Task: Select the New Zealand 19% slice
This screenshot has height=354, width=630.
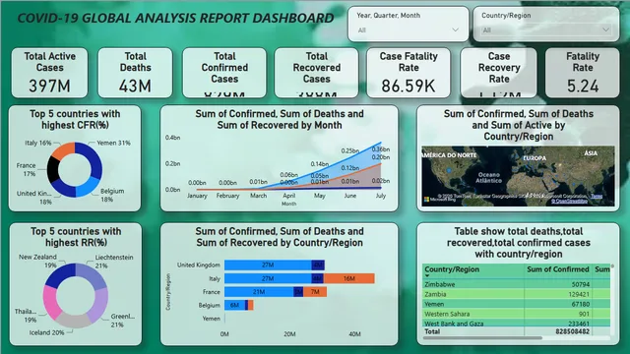Action: (60, 273)
